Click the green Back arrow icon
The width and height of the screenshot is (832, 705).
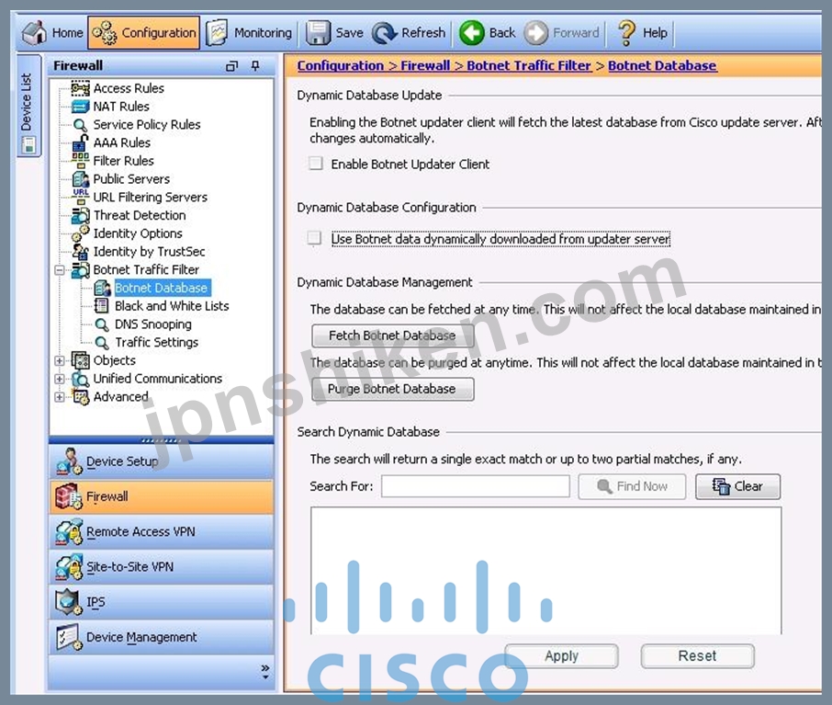472,33
